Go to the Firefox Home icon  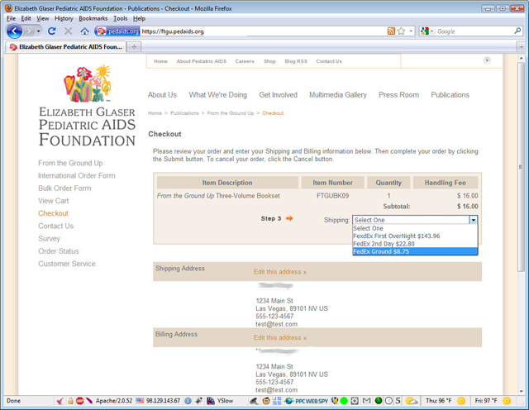coord(84,31)
